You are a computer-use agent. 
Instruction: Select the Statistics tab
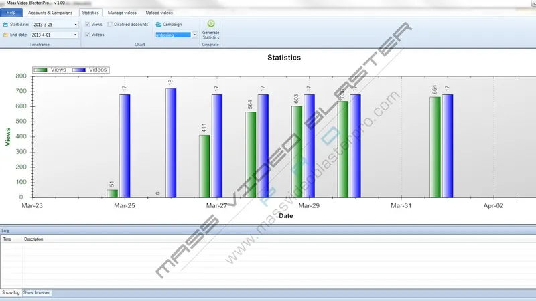pyautogui.click(x=90, y=13)
